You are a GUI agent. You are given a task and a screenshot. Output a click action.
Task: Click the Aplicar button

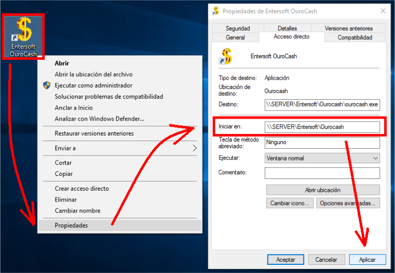(x=367, y=259)
